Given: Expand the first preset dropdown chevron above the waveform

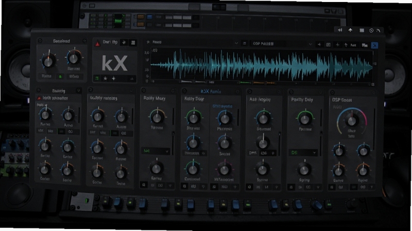Looking at the screenshot, I should [236, 43].
